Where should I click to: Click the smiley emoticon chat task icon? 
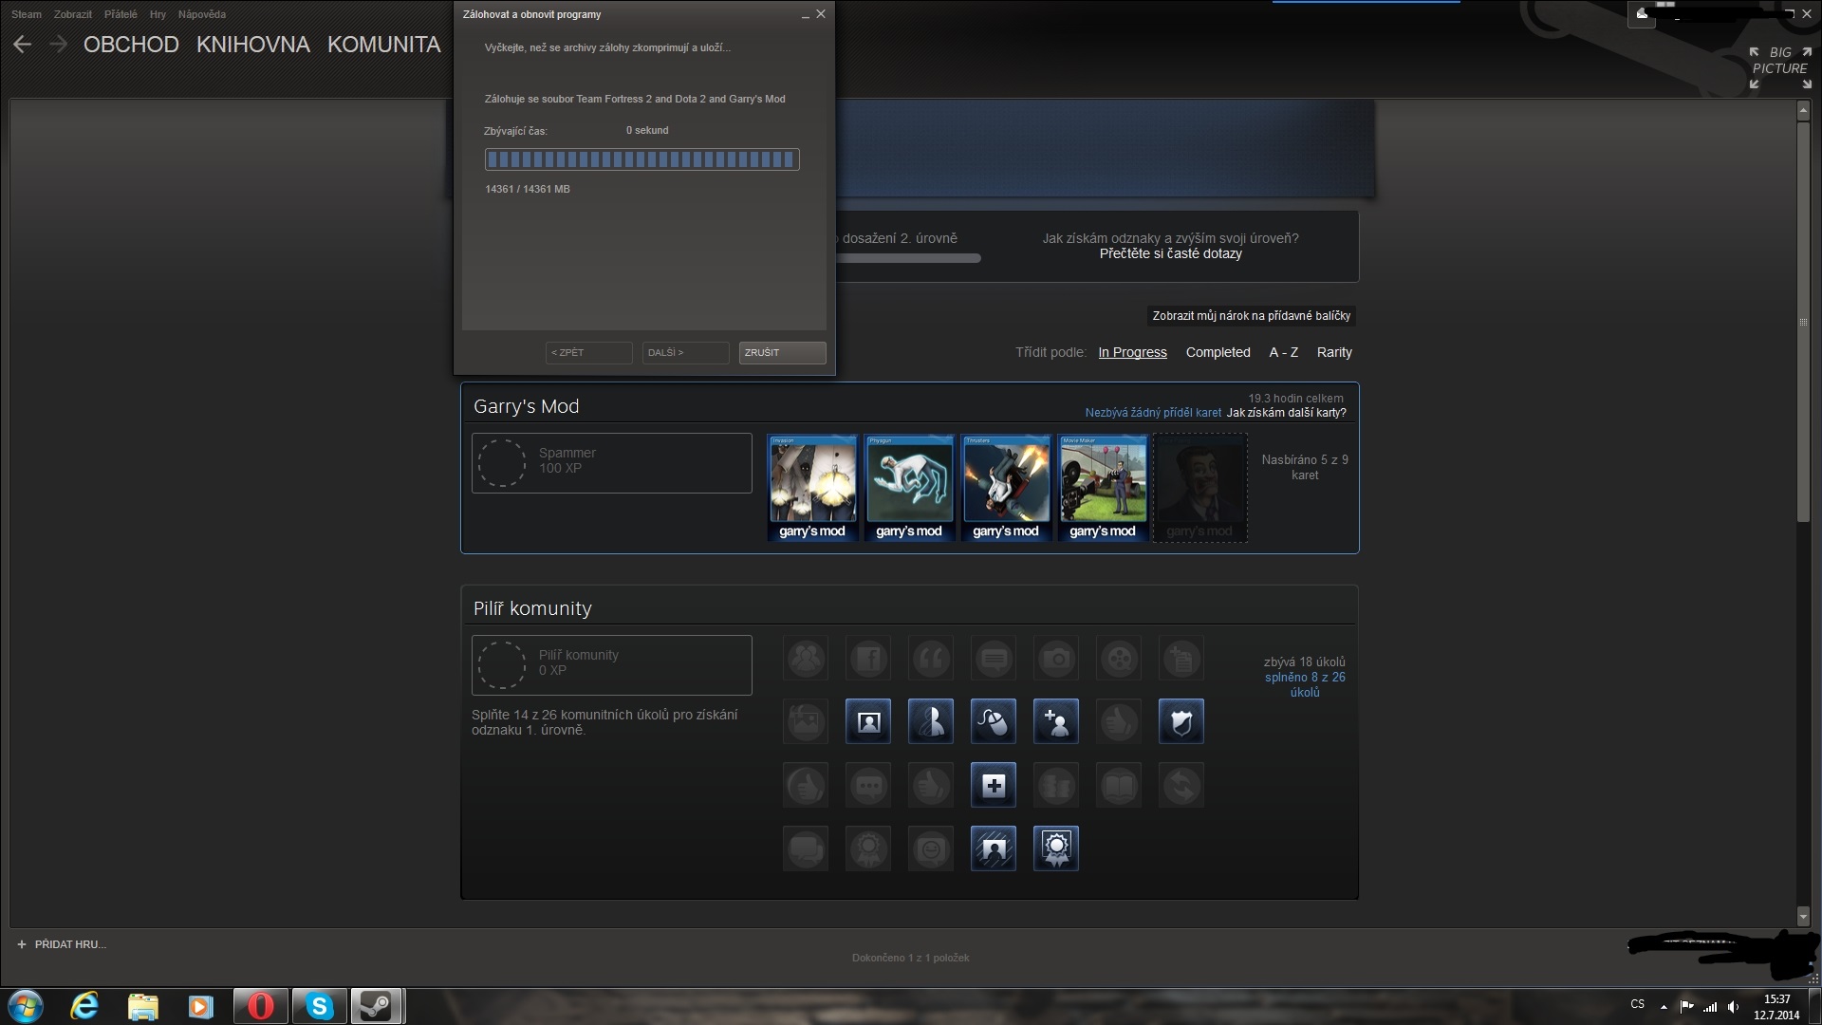tap(931, 848)
